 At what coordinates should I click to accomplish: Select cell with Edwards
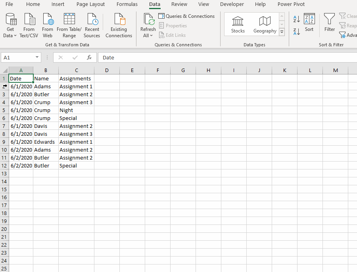tap(46, 142)
